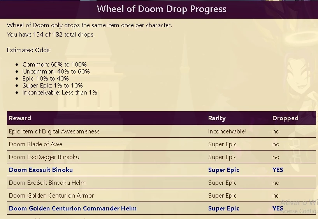This screenshot has height=219, width=318.
Task: Click the Super Epic odds bullet line
Action: point(53,86)
